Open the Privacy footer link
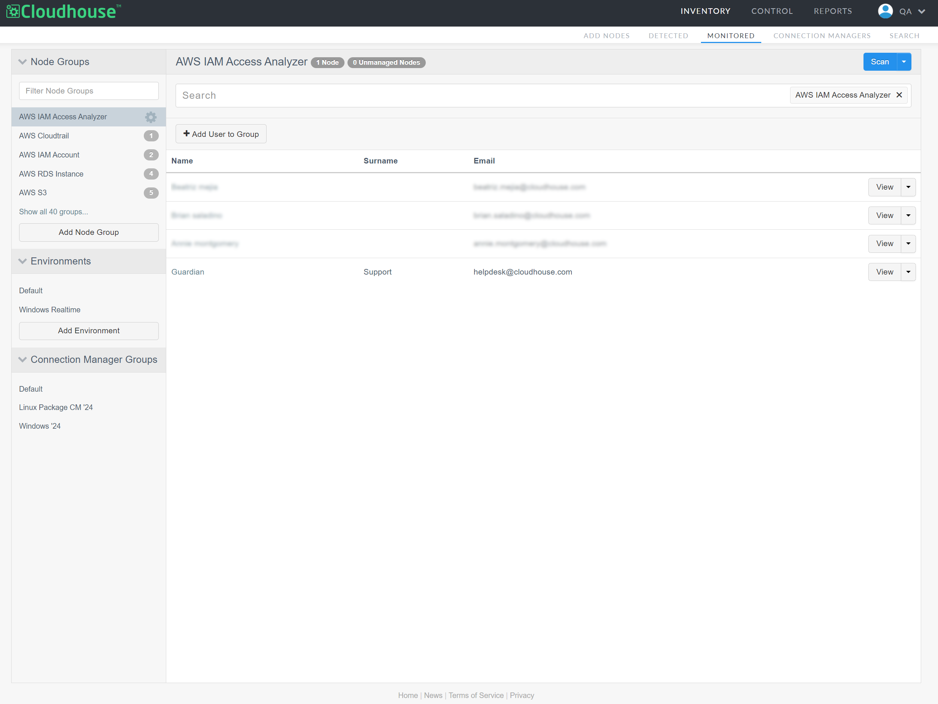 click(522, 695)
